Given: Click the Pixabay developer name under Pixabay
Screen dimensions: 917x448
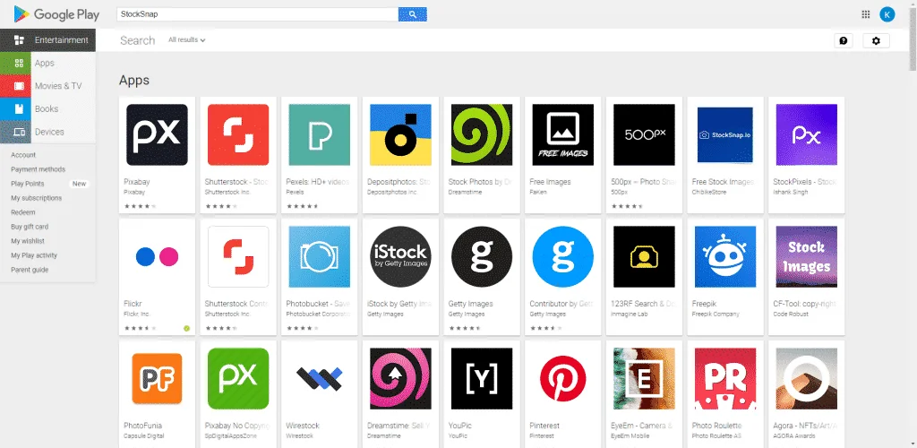Looking at the screenshot, I should [134, 192].
